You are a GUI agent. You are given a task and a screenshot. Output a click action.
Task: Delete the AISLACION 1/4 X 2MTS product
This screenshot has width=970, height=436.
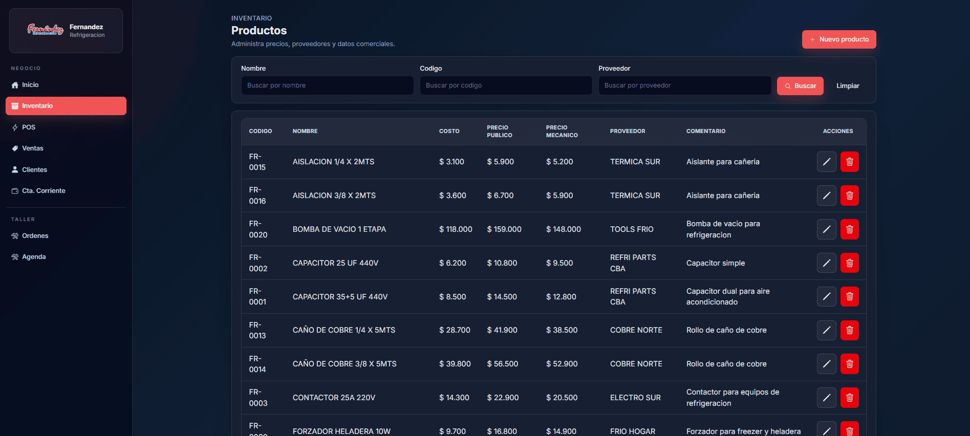[849, 162]
